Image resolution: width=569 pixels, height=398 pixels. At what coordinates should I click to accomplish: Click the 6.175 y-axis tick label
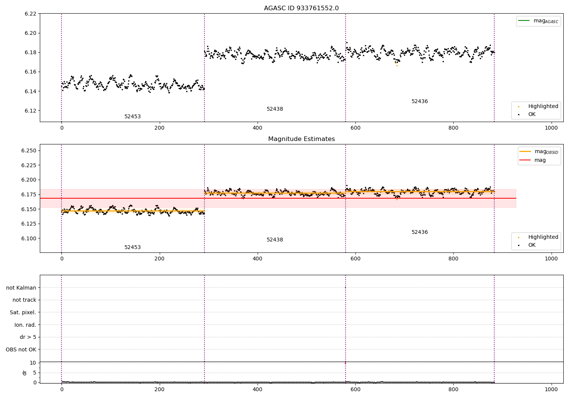click(29, 194)
